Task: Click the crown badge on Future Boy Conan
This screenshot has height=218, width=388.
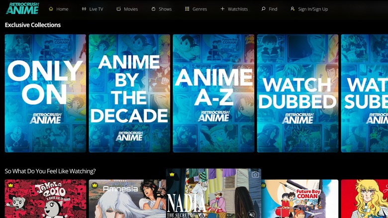Action: point(263,185)
